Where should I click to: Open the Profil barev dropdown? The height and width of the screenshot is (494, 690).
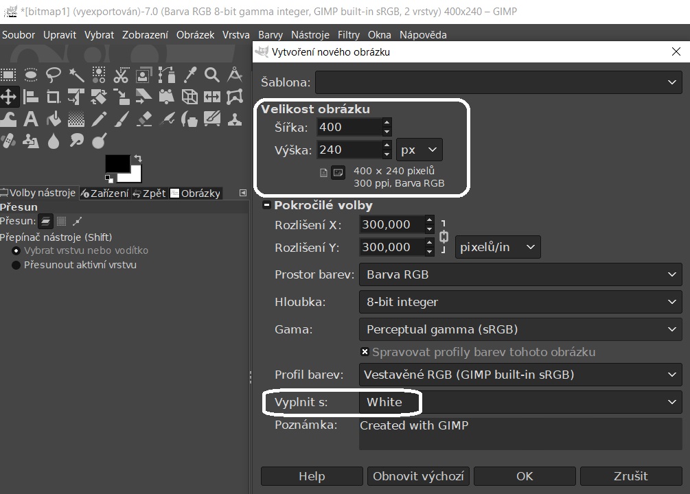[x=520, y=375]
